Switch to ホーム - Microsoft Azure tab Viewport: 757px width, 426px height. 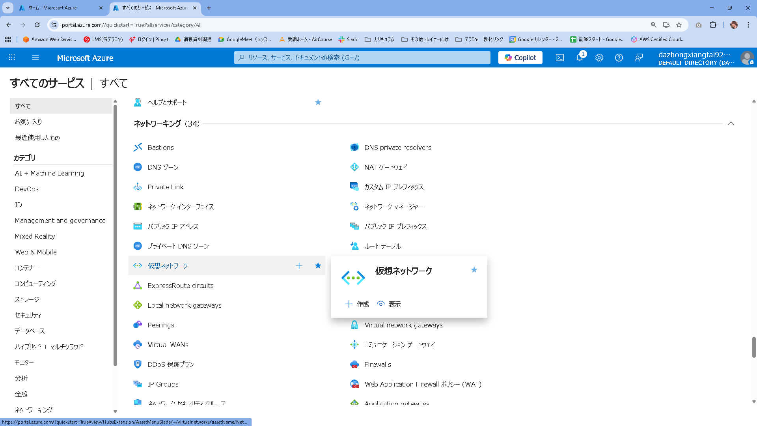click(x=52, y=8)
